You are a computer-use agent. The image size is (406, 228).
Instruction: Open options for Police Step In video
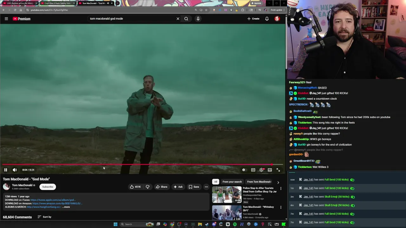[281, 188]
